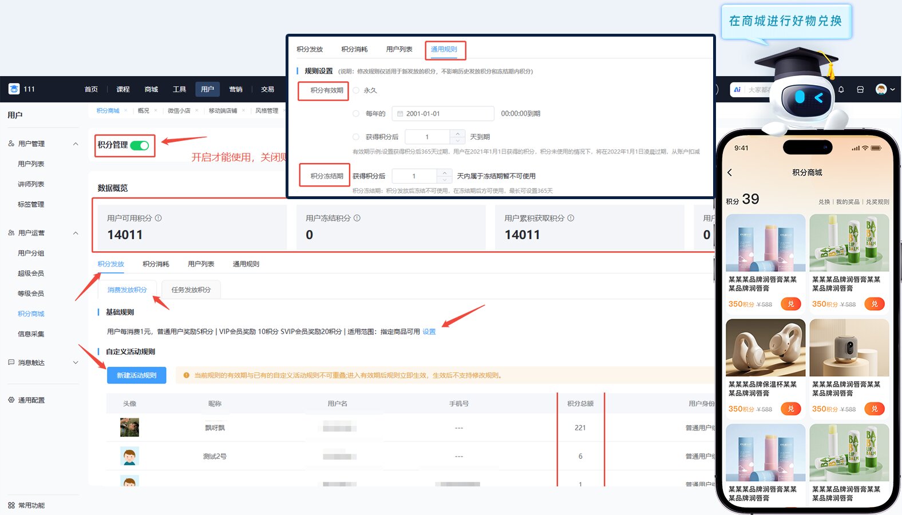Image resolution: width=902 pixels, height=515 pixels.
Task: Click info icon beside 用户累积获取积分
Action: coord(571,218)
